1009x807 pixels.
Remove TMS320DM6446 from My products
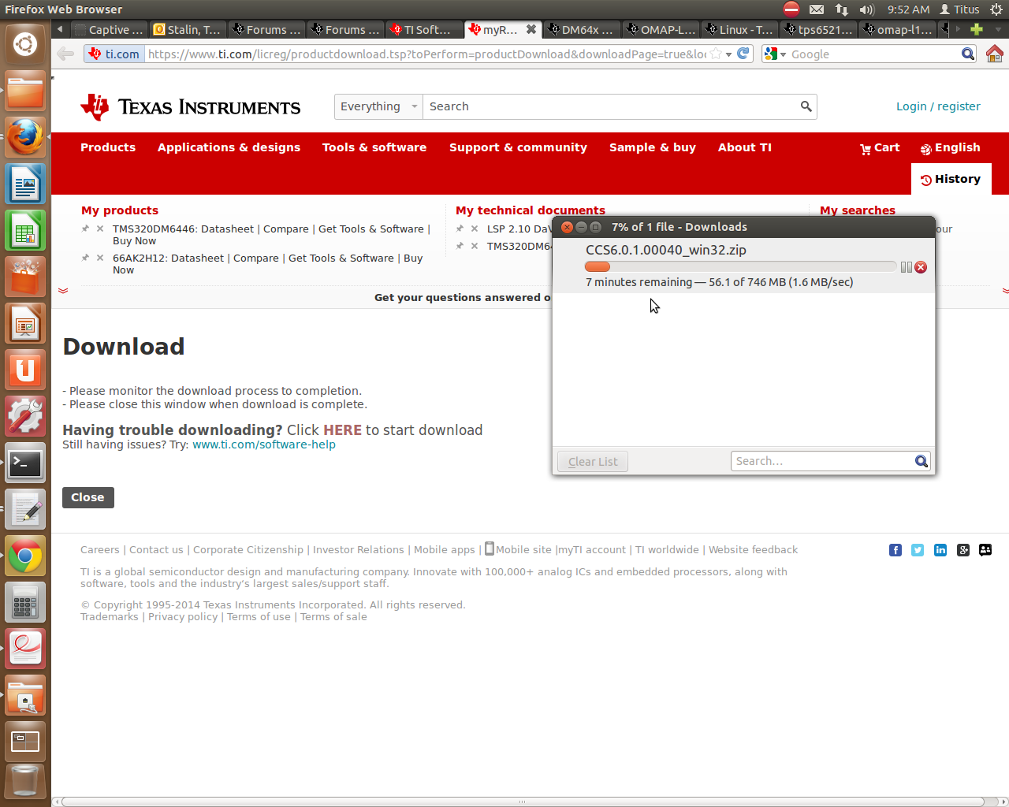100,229
